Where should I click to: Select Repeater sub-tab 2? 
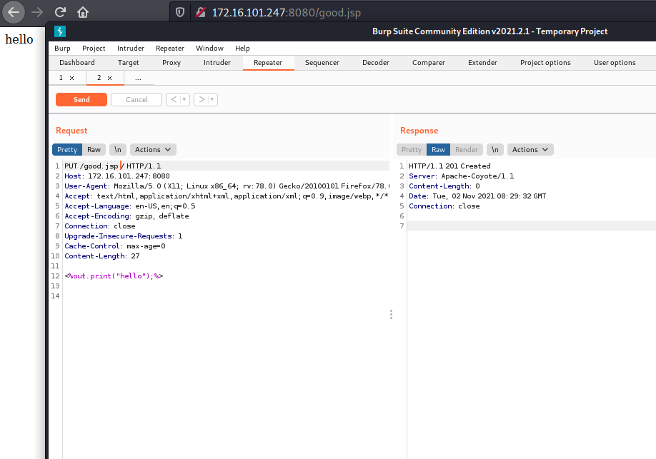99,78
